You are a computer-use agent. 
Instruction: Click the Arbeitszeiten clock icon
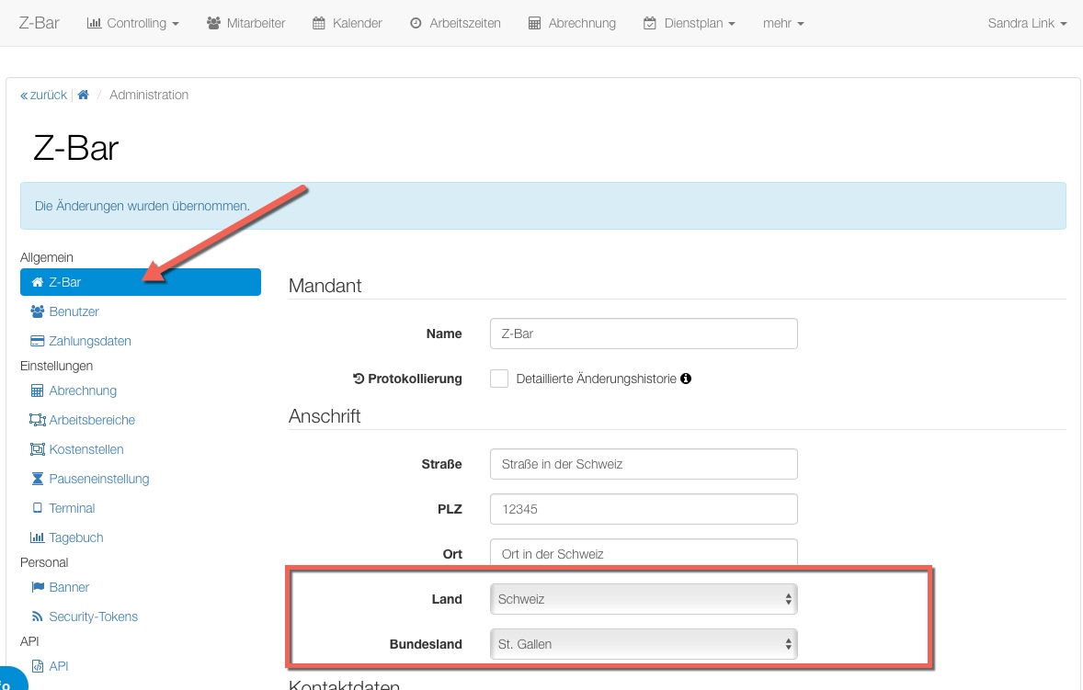(x=416, y=23)
